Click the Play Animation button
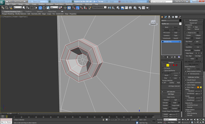 click(185, 120)
